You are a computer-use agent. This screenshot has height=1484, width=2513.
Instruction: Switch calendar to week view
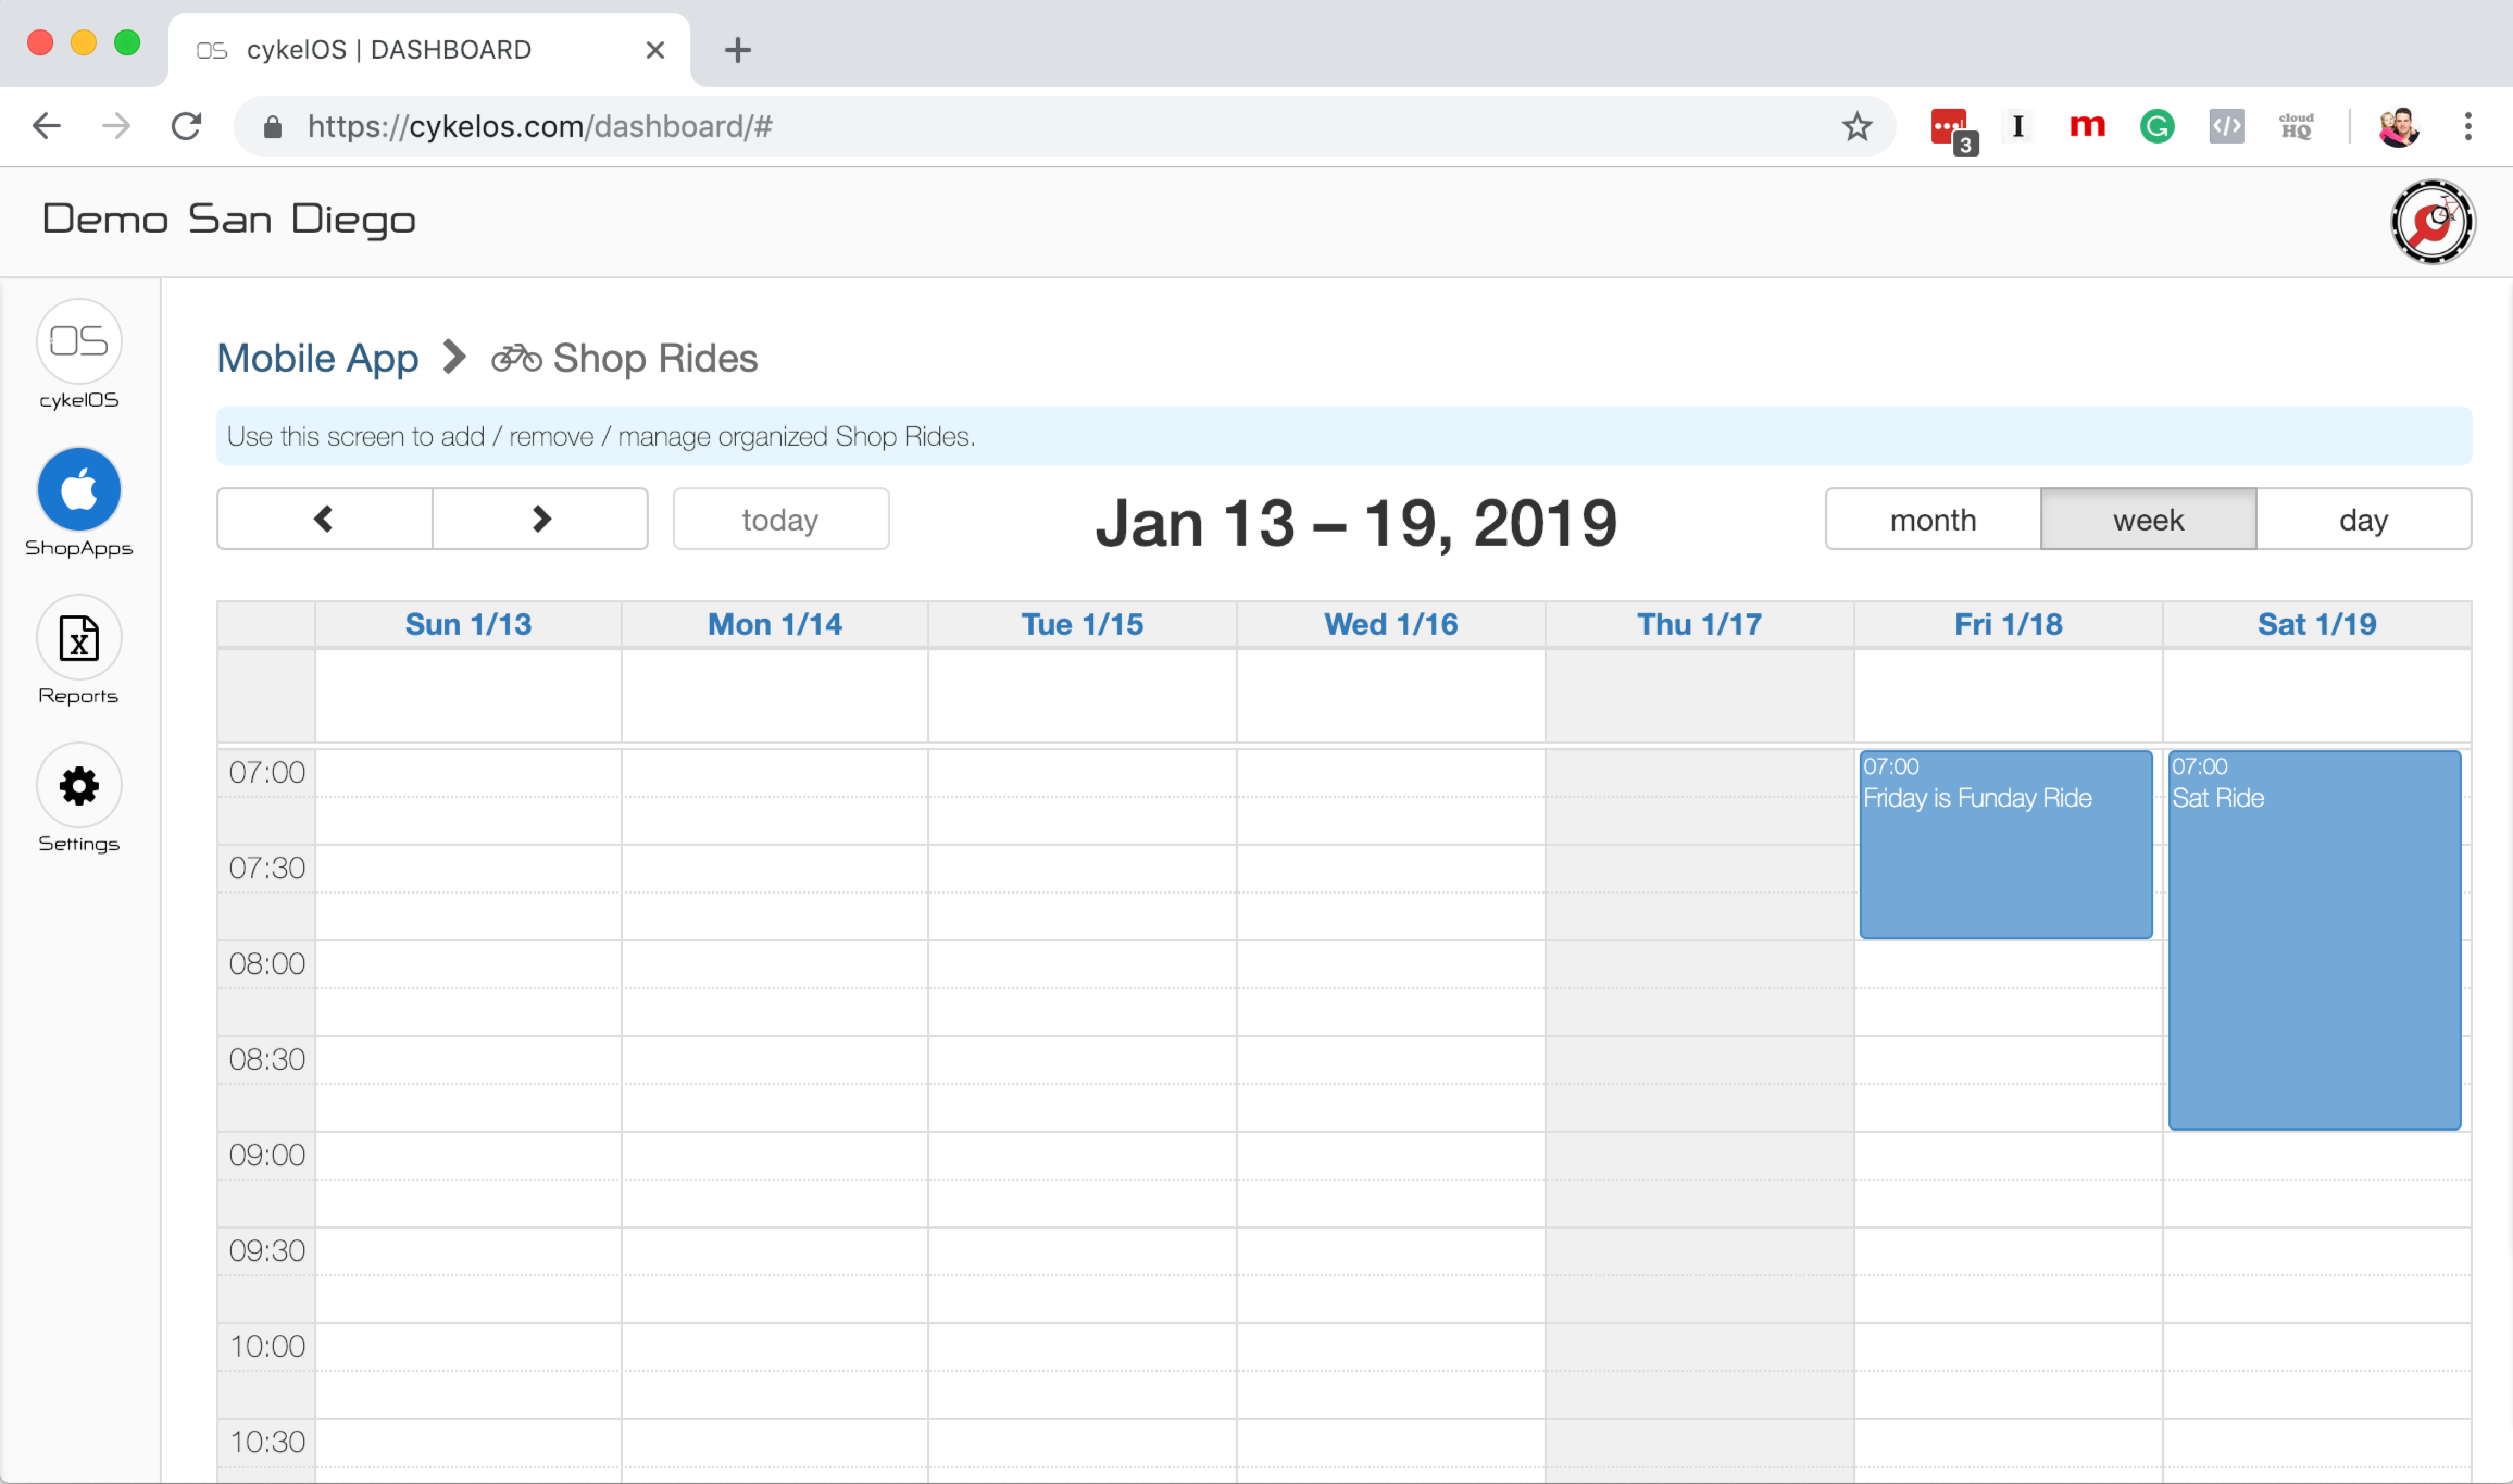tap(2148, 519)
